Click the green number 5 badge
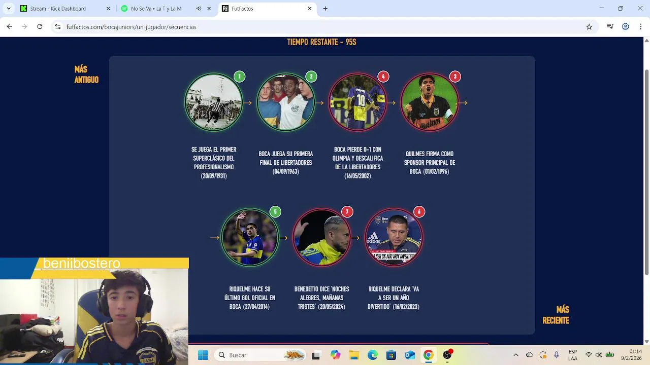Image resolution: width=650 pixels, height=365 pixels. coord(275,211)
